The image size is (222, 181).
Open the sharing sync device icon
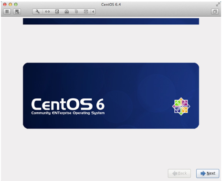[86, 11]
